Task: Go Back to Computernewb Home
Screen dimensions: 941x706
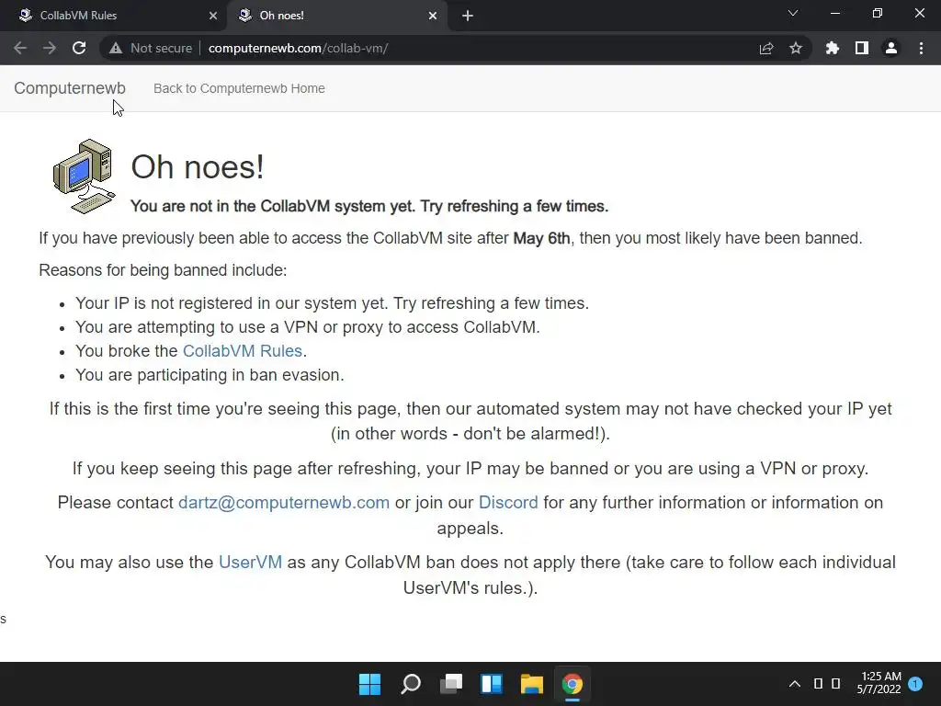Action: click(239, 88)
